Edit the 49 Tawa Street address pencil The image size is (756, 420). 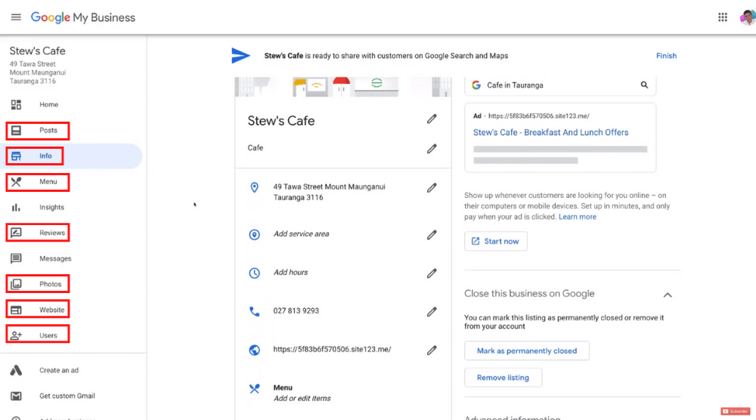pyautogui.click(x=432, y=188)
